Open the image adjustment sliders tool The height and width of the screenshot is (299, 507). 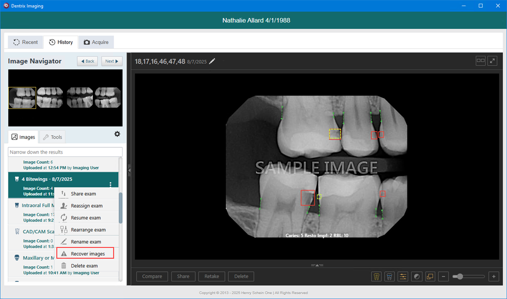(403, 277)
